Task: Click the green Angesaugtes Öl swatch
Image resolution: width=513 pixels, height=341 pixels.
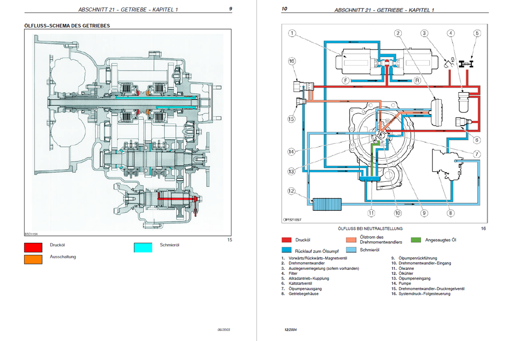Action: [x=415, y=240]
